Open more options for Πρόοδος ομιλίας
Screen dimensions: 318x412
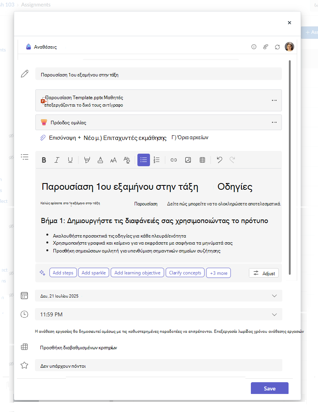(x=274, y=122)
